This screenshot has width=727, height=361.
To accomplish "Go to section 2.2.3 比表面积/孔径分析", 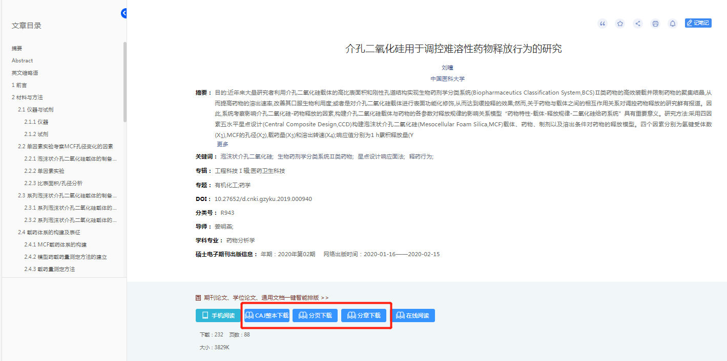I will (x=53, y=183).
